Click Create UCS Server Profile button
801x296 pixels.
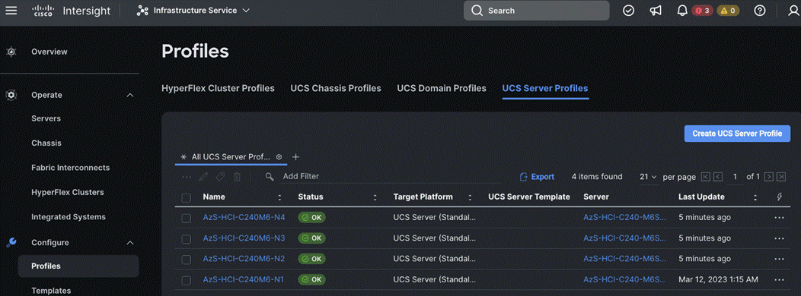point(737,134)
